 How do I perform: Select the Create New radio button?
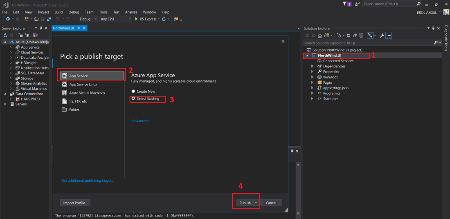[x=133, y=92]
